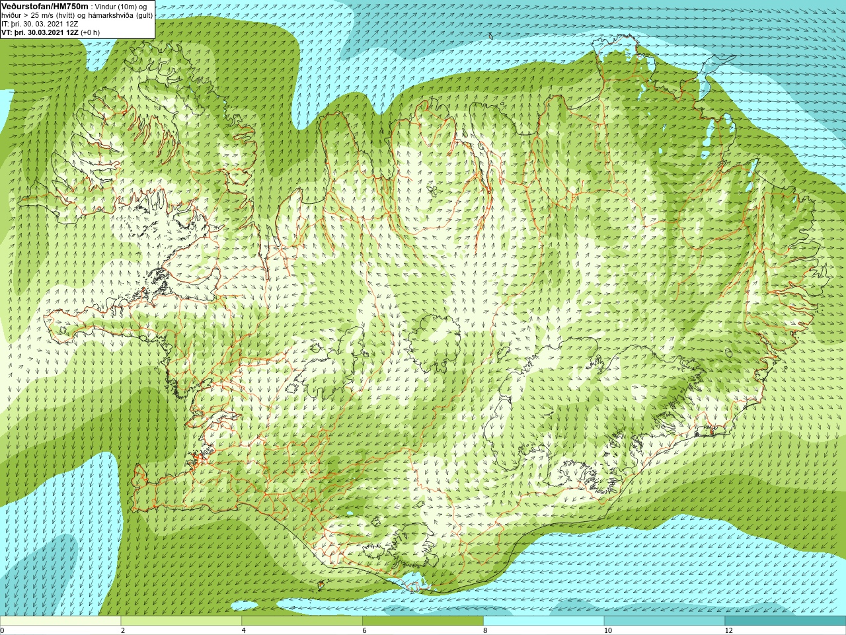Click the scale label '4'
Screen dimensions: 846x635
coord(244,630)
